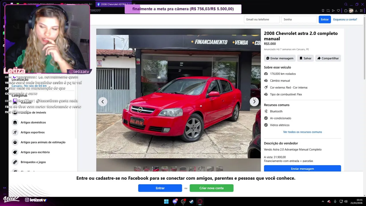Click the main red Astra photo
366x206 pixels.
tap(178, 96)
